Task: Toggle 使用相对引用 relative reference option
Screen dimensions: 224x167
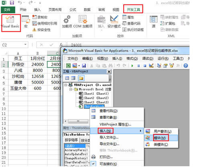Action: coord(45,23)
